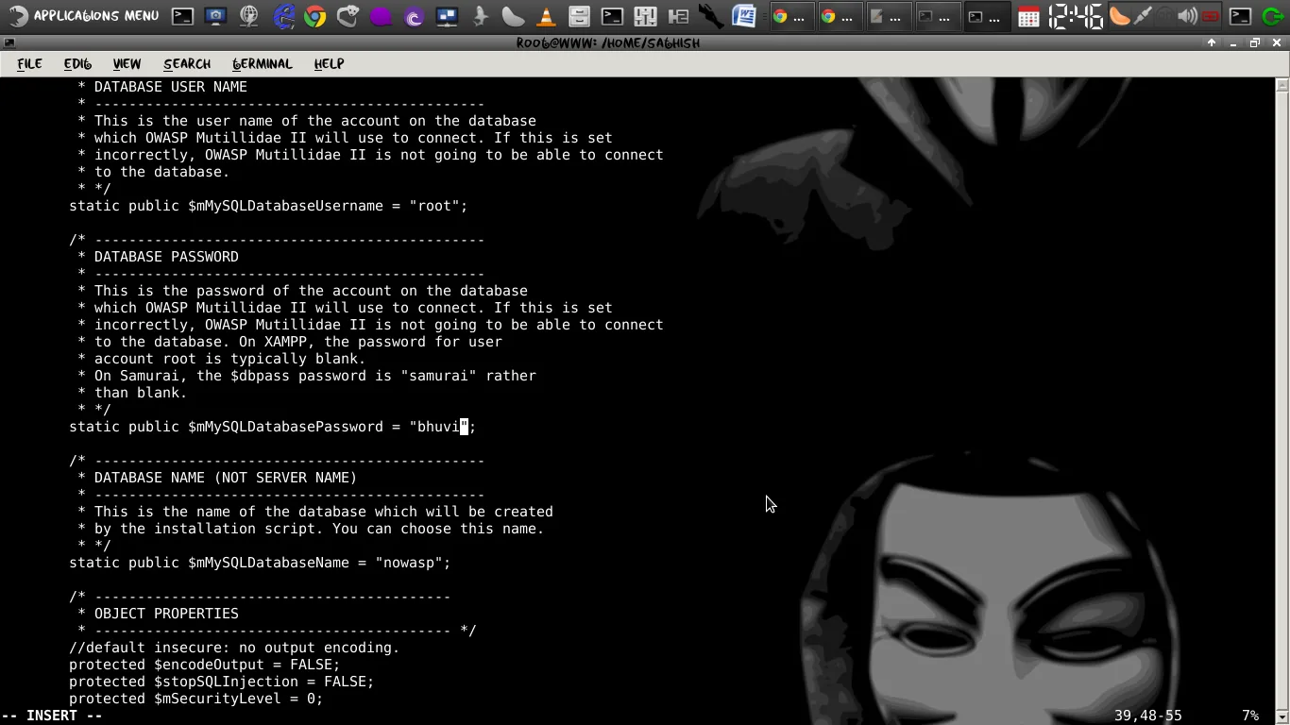Click the '$mSecurityLevel = 0;' line
1290x725 pixels.
[x=195, y=699]
